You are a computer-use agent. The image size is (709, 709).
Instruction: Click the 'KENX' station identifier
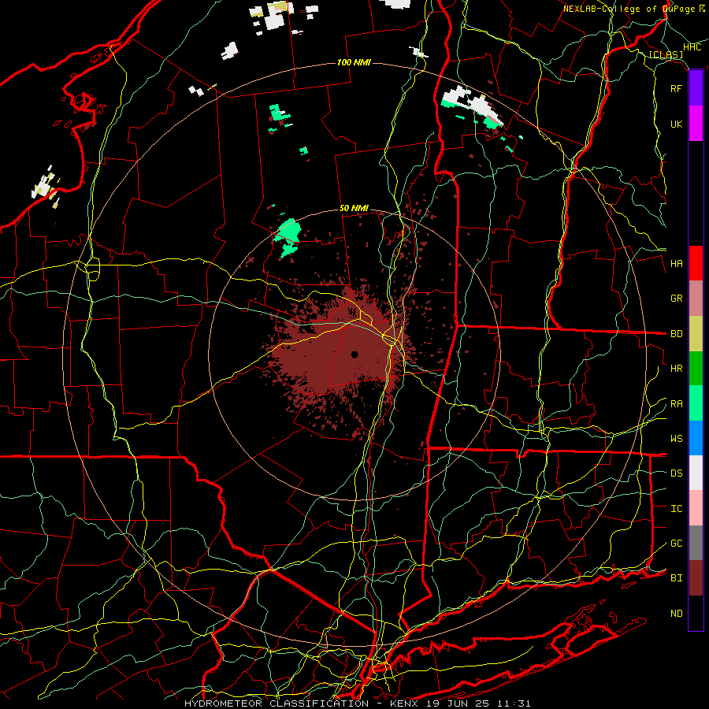pos(404,703)
